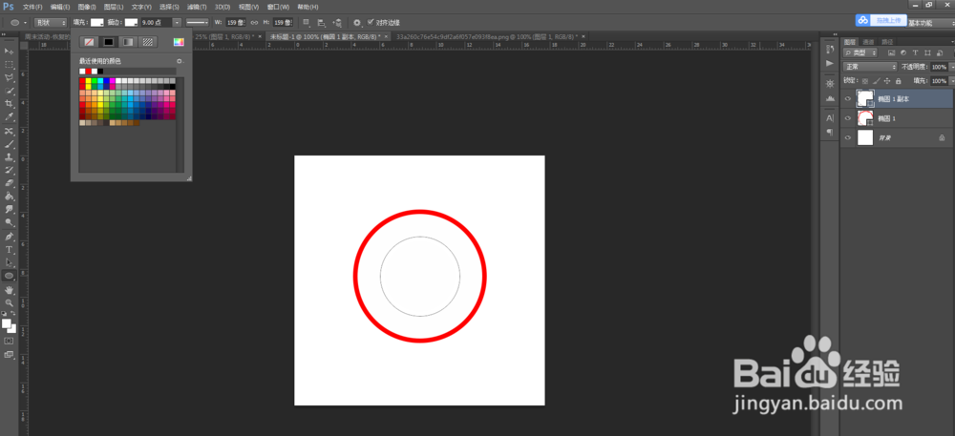Choose gradient stroke type
Image resolution: width=955 pixels, height=436 pixels.
(x=128, y=42)
